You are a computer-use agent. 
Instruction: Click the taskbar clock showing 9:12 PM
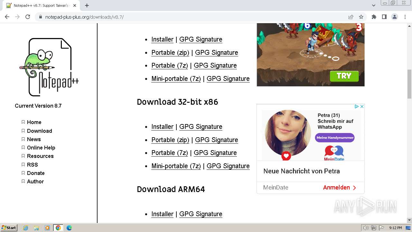click(395, 228)
